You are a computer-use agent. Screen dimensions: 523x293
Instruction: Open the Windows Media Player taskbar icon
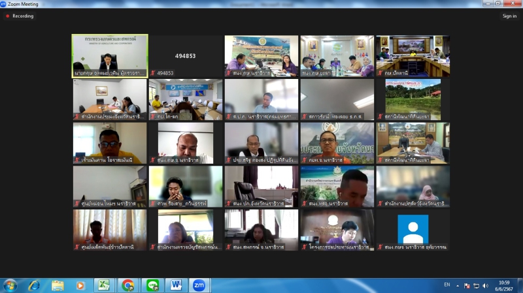click(x=80, y=285)
